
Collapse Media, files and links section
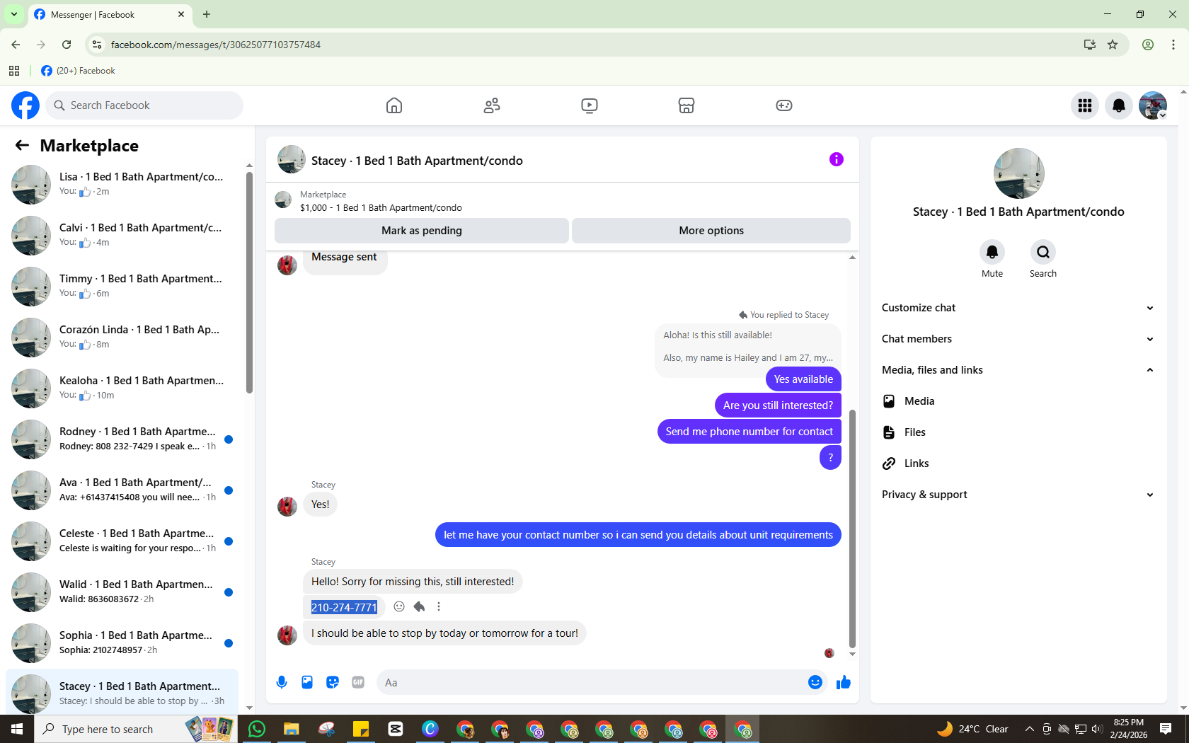[1018, 370]
